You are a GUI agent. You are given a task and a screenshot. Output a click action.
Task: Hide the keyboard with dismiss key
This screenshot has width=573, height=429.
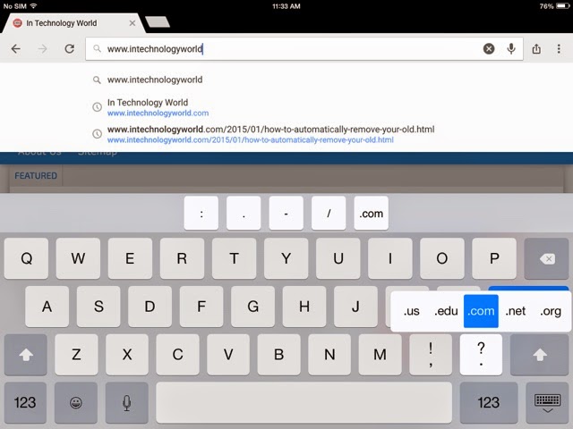pyautogui.click(x=547, y=403)
